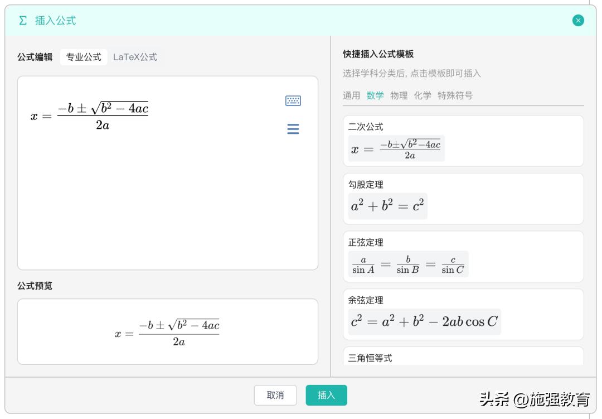Image resolution: width=602 pixels, height=419 pixels.
Task: Click inside the formula editing area
Action: coord(167,173)
